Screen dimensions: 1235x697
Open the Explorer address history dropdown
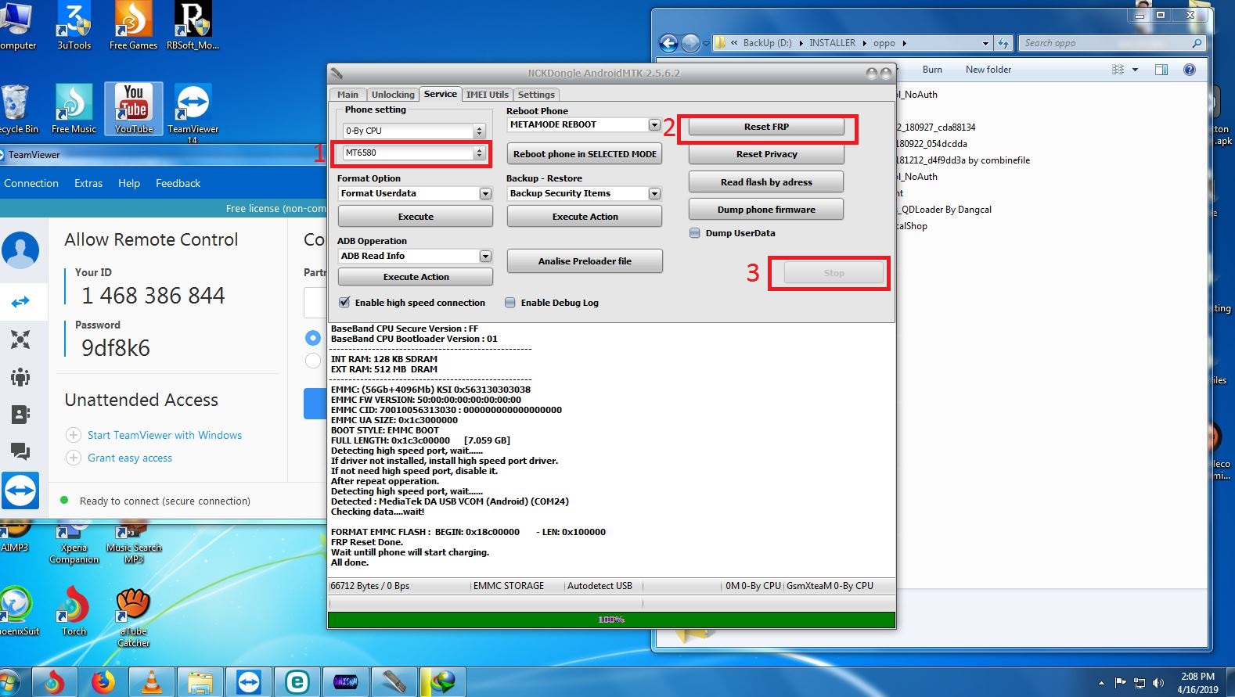985,43
